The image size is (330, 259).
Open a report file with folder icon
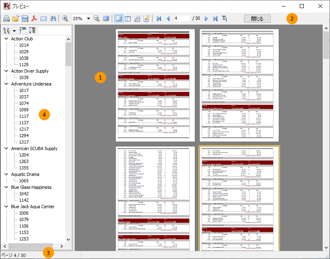[16, 19]
